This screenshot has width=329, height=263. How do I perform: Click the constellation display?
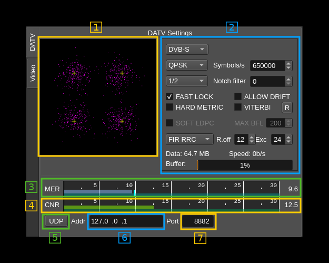(98, 96)
